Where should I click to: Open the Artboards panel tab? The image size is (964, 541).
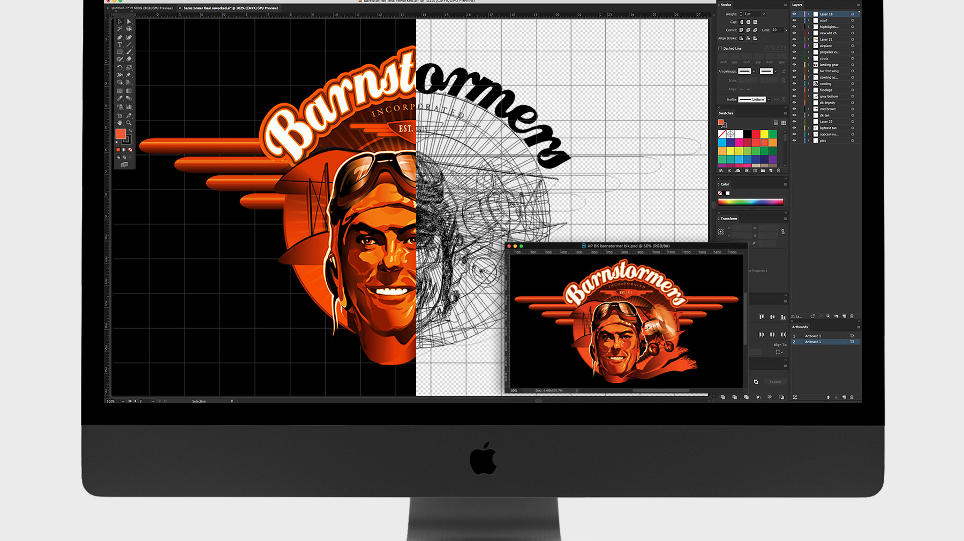(800, 327)
